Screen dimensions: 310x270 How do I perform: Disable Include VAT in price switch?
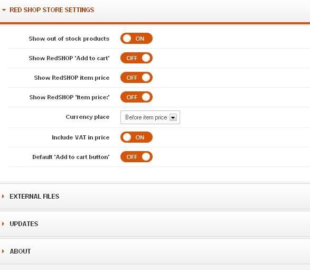pos(136,137)
